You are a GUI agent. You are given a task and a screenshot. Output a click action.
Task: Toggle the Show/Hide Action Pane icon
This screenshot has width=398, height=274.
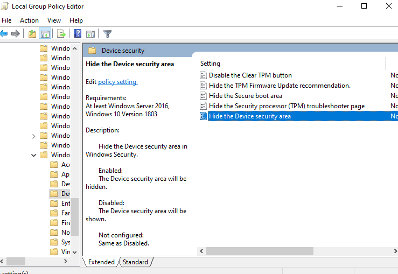tap(90, 34)
